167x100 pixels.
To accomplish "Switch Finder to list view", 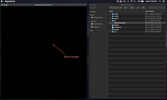I will (114, 8).
